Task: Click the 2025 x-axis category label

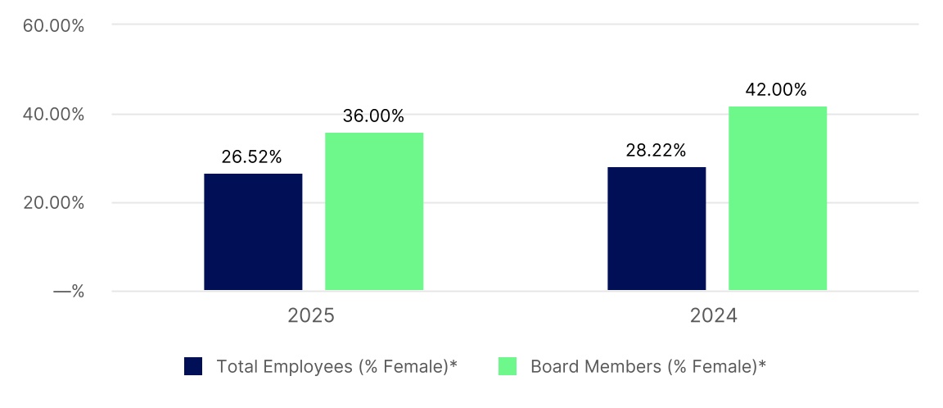Action: click(x=310, y=315)
